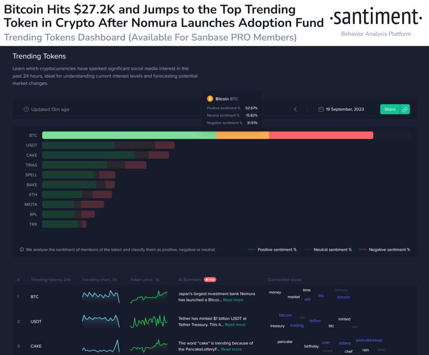This screenshot has width=429, height=355.
Task: Click the connected word 'nomura'
Action: pyautogui.click(x=341, y=290)
